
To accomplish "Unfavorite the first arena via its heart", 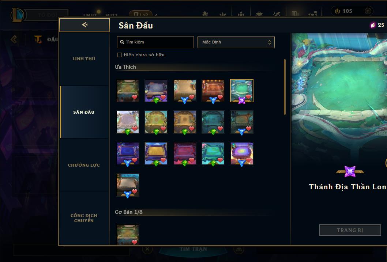I will coord(135,97).
